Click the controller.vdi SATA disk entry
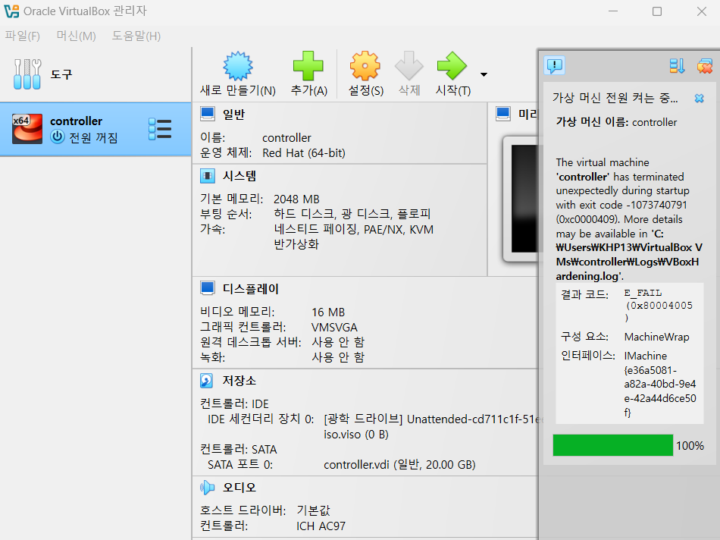The width and height of the screenshot is (720, 540). (399, 465)
